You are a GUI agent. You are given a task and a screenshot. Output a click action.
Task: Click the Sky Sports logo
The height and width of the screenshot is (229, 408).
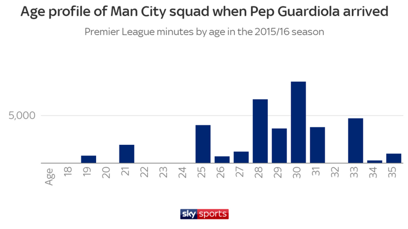coord(204,214)
